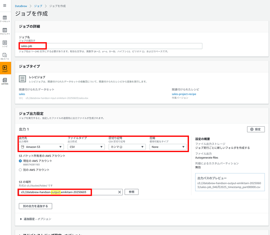This screenshot has height=235, width=270.
Task: Click the 別の出力を追加する button
Action: pos(36,206)
